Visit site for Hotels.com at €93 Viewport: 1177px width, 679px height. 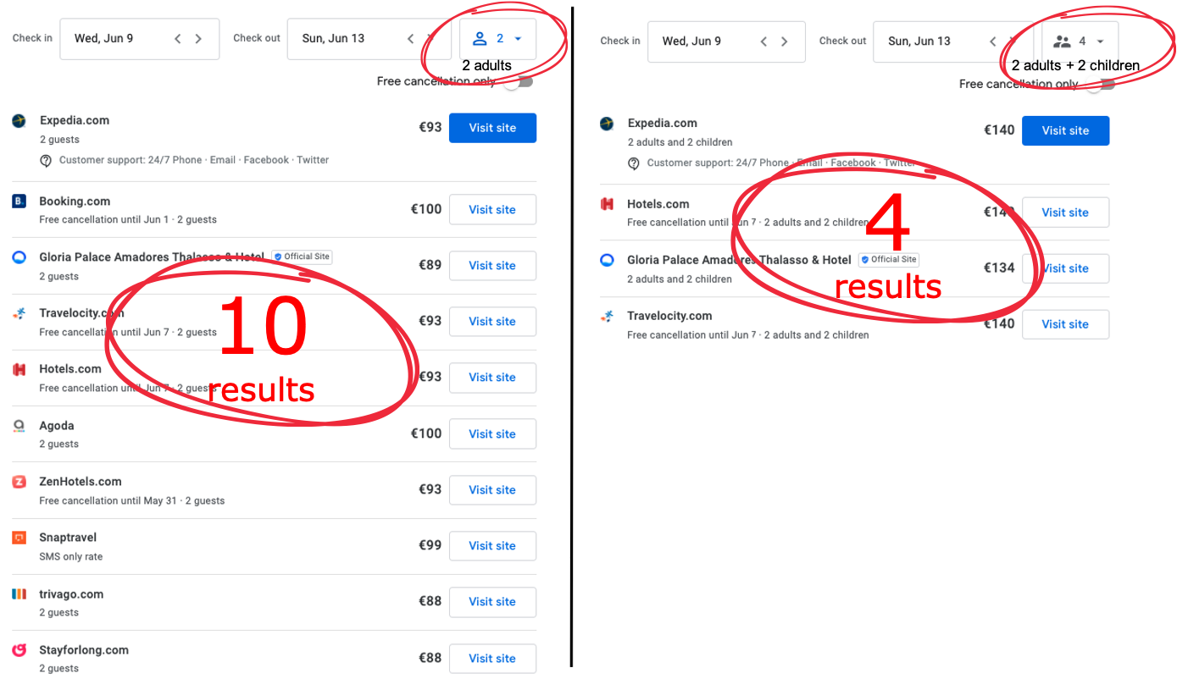click(x=492, y=377)
